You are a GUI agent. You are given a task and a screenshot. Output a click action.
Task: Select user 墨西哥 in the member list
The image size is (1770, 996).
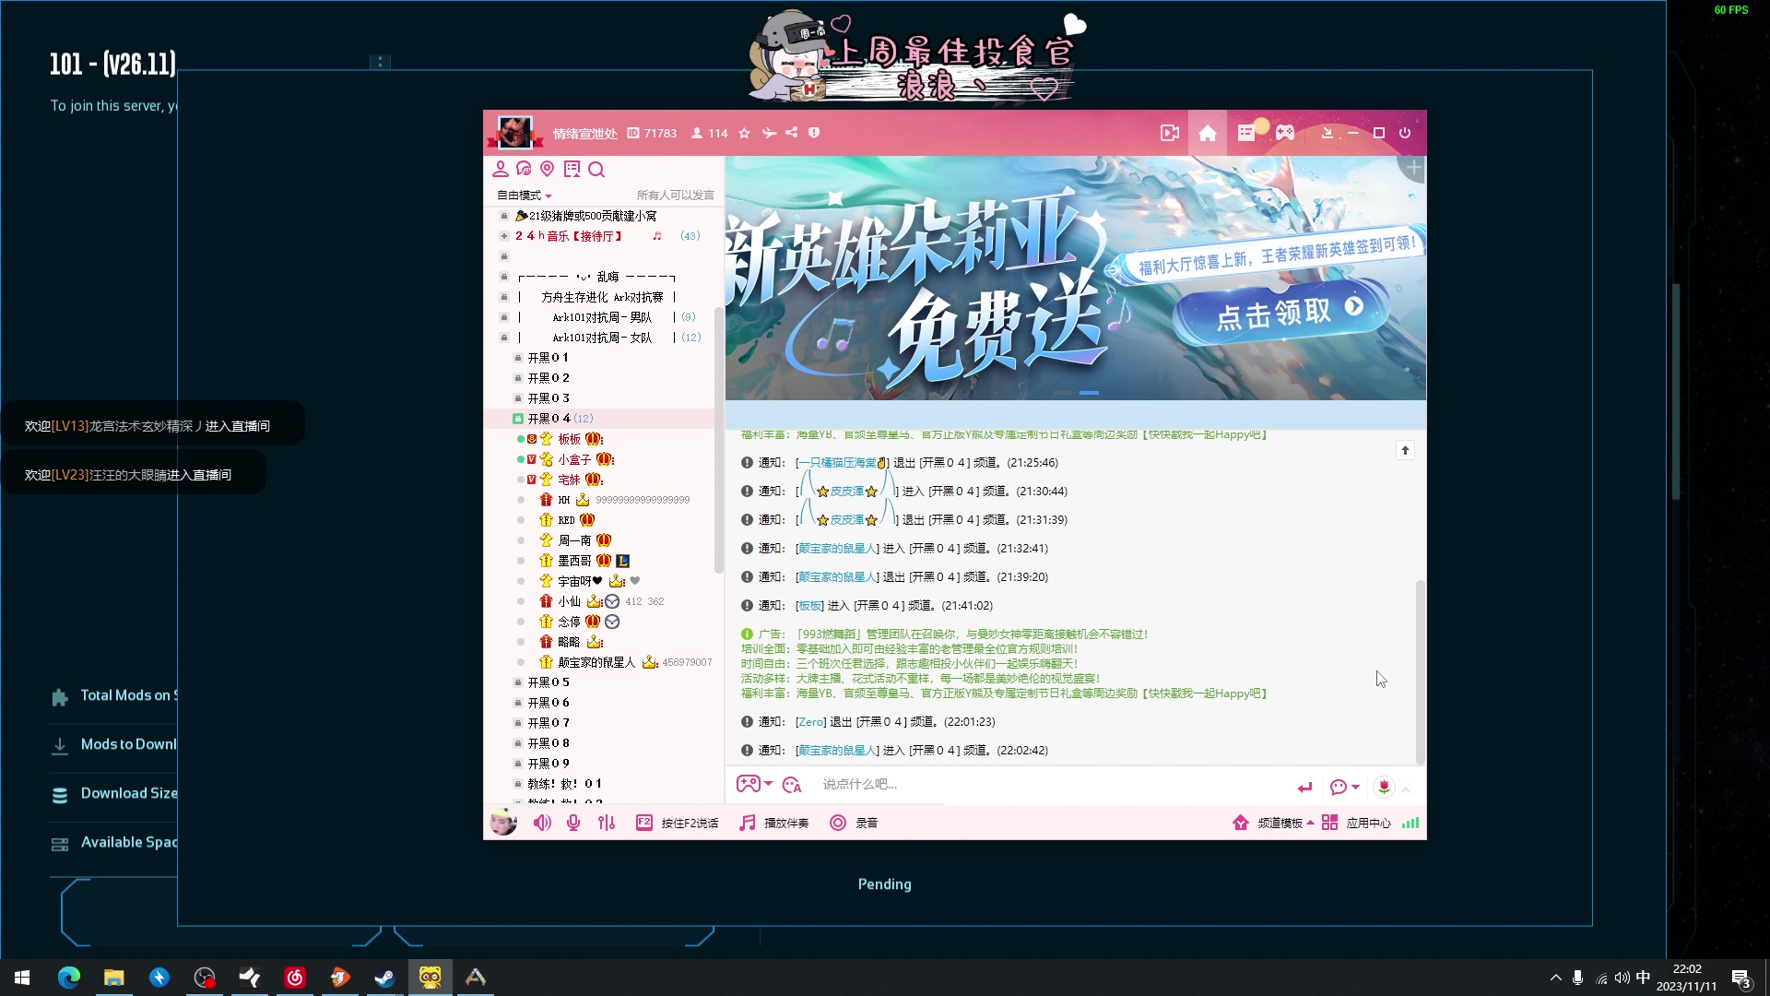574,561
